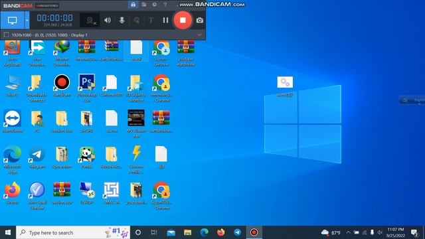425x239 pixels.
Task: Click the Bandicam 00:00:00 recording timer
Action: [x=54, y=18]
